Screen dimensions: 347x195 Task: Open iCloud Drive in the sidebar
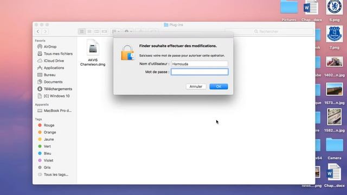coord(54,61)
